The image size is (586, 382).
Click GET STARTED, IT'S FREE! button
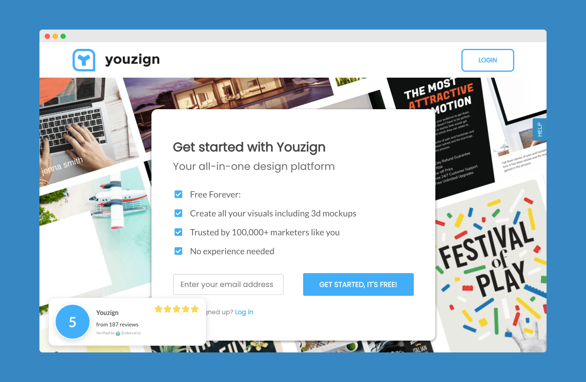coord(358,284)
